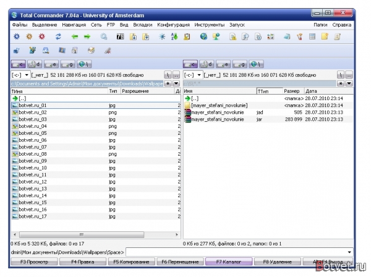Open left panel directory history arrow

tap(176, 83)
